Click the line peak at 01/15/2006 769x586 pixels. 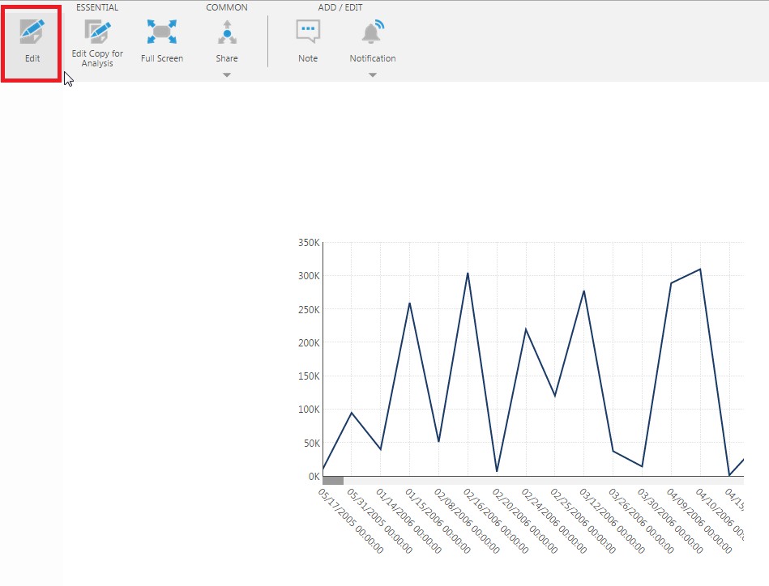click(x=410, y=303)
